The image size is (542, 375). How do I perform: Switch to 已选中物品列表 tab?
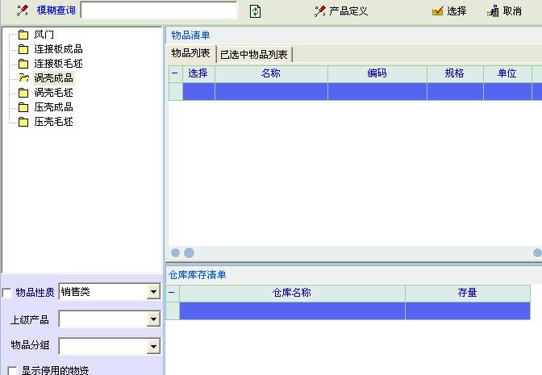coord(254,54)
